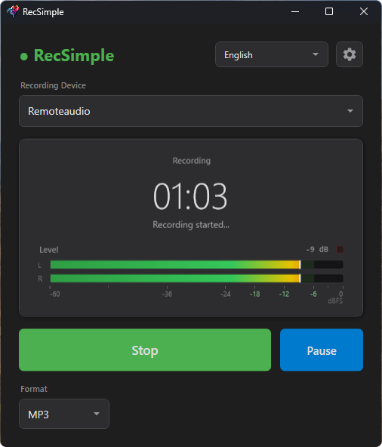
Task: Pause the recording
Action: [x=322, y=350]
